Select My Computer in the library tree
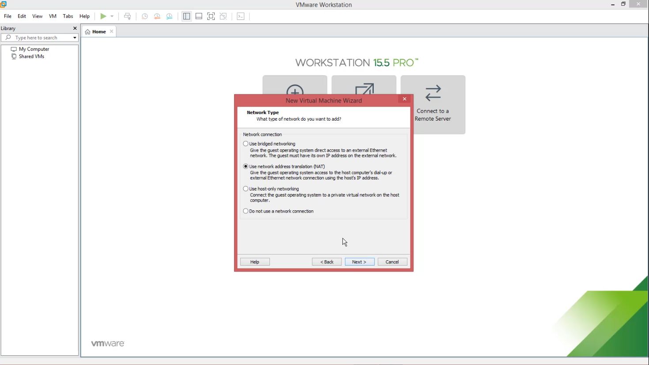Viewport: 649px width, 365px height. pyautogui.click(x=34, y=49)
